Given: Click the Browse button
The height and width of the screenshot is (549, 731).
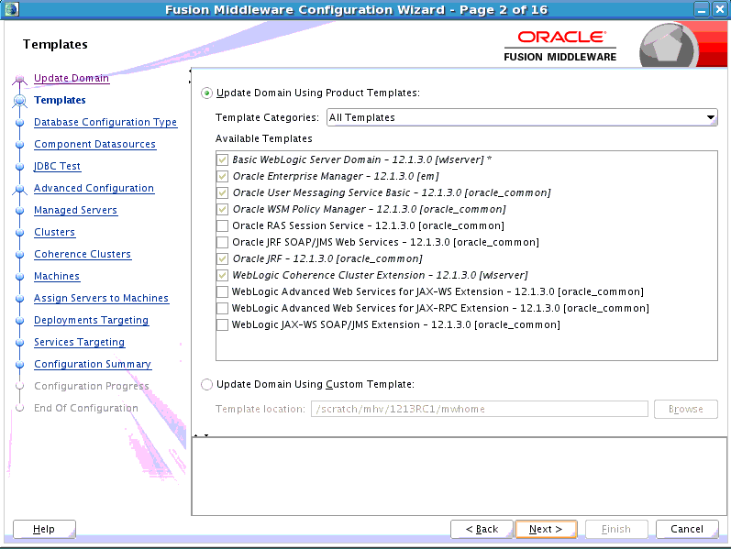Looking at the screenshot, I should tap(686, 409).
